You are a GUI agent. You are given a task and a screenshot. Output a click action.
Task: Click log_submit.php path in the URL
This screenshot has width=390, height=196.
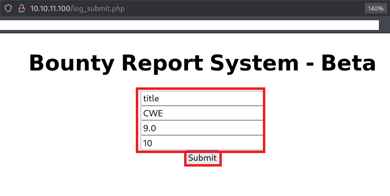tap(98, 9)
